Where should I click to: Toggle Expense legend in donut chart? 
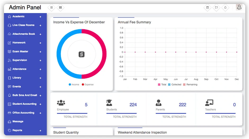point(87,85)
